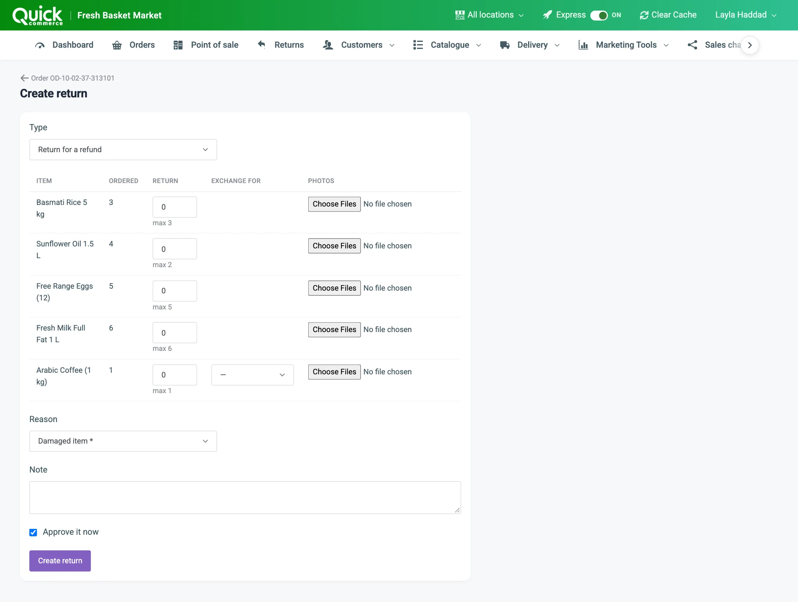Click return quantity field for Free Range Eggs
This screenshot has width=798, height=602.
coord(175,291)
